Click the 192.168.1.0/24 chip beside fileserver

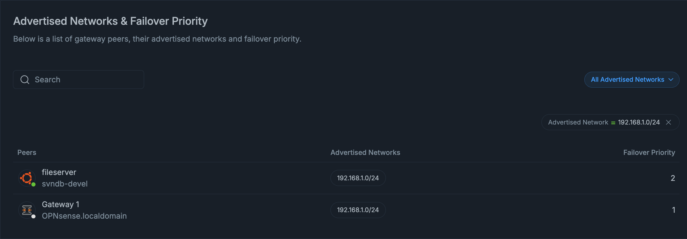click(x=358, y=178)
